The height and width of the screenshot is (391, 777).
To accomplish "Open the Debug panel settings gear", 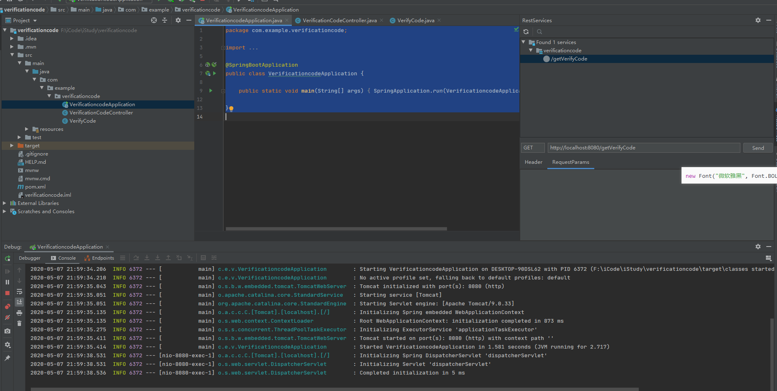I will [x=758, y=247].
